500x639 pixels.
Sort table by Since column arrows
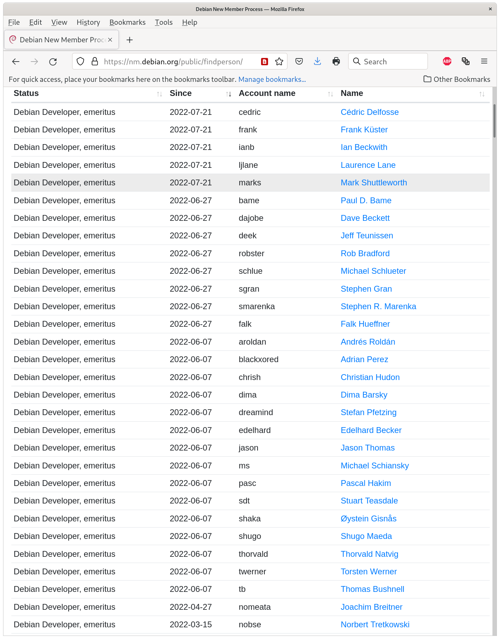[228, 94]
